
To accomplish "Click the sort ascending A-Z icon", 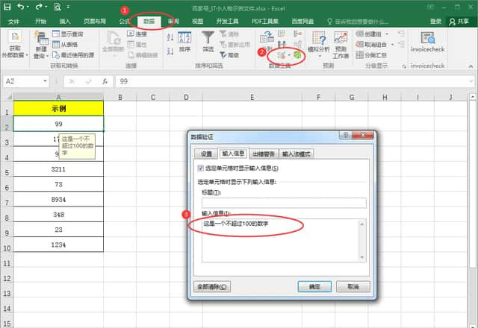I will [x=170, y=37].
